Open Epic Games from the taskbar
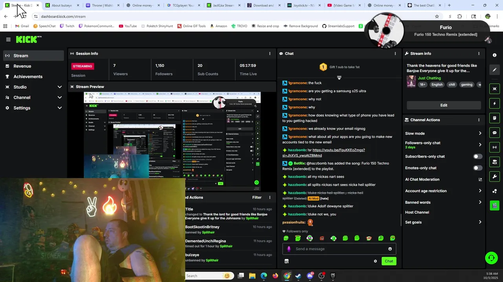Image resolution: width=503 pixels, height=282 pixels. click(333, 276)
